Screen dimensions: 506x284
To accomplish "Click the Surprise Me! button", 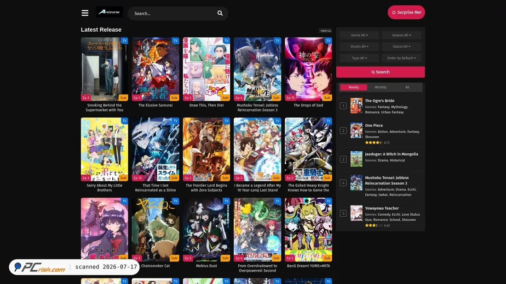I will [x=406, y=12].
